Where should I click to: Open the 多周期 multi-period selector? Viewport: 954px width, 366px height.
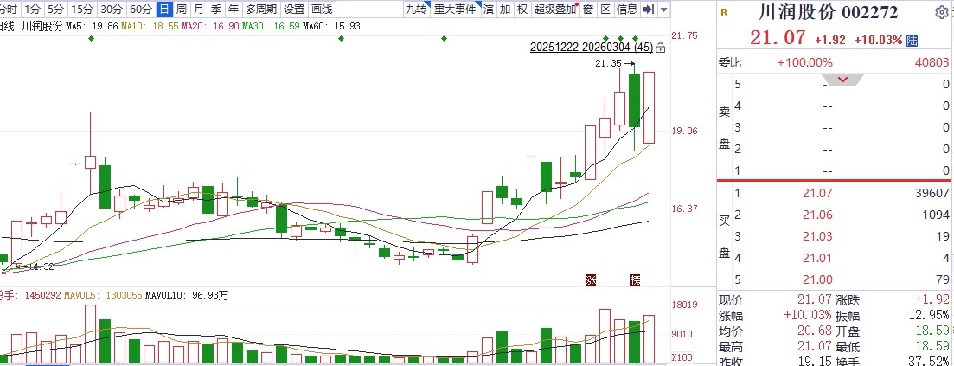(261, 10)
